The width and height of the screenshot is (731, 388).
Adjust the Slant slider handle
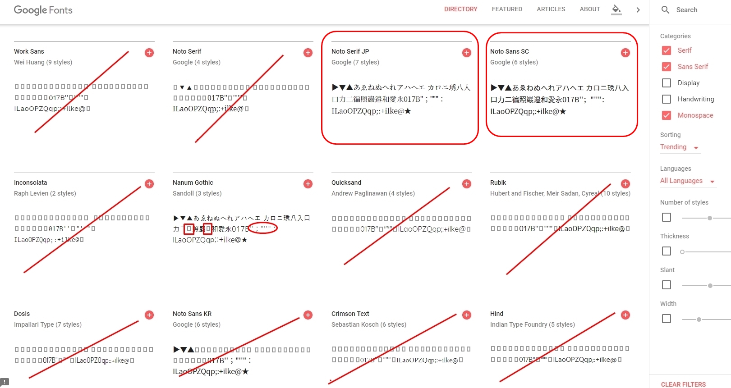pos(710,286)
